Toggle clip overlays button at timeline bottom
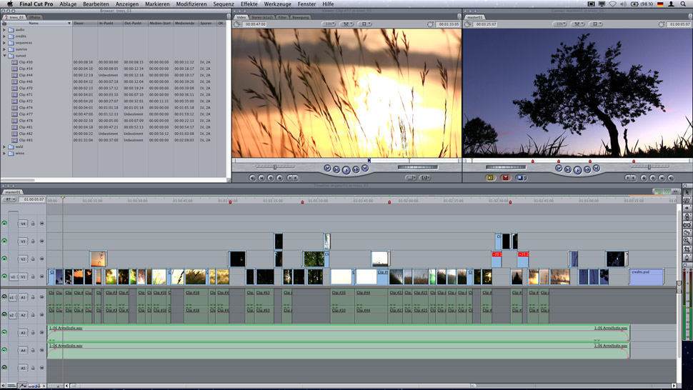The image size is (693, 390). [x=24, y=386]
